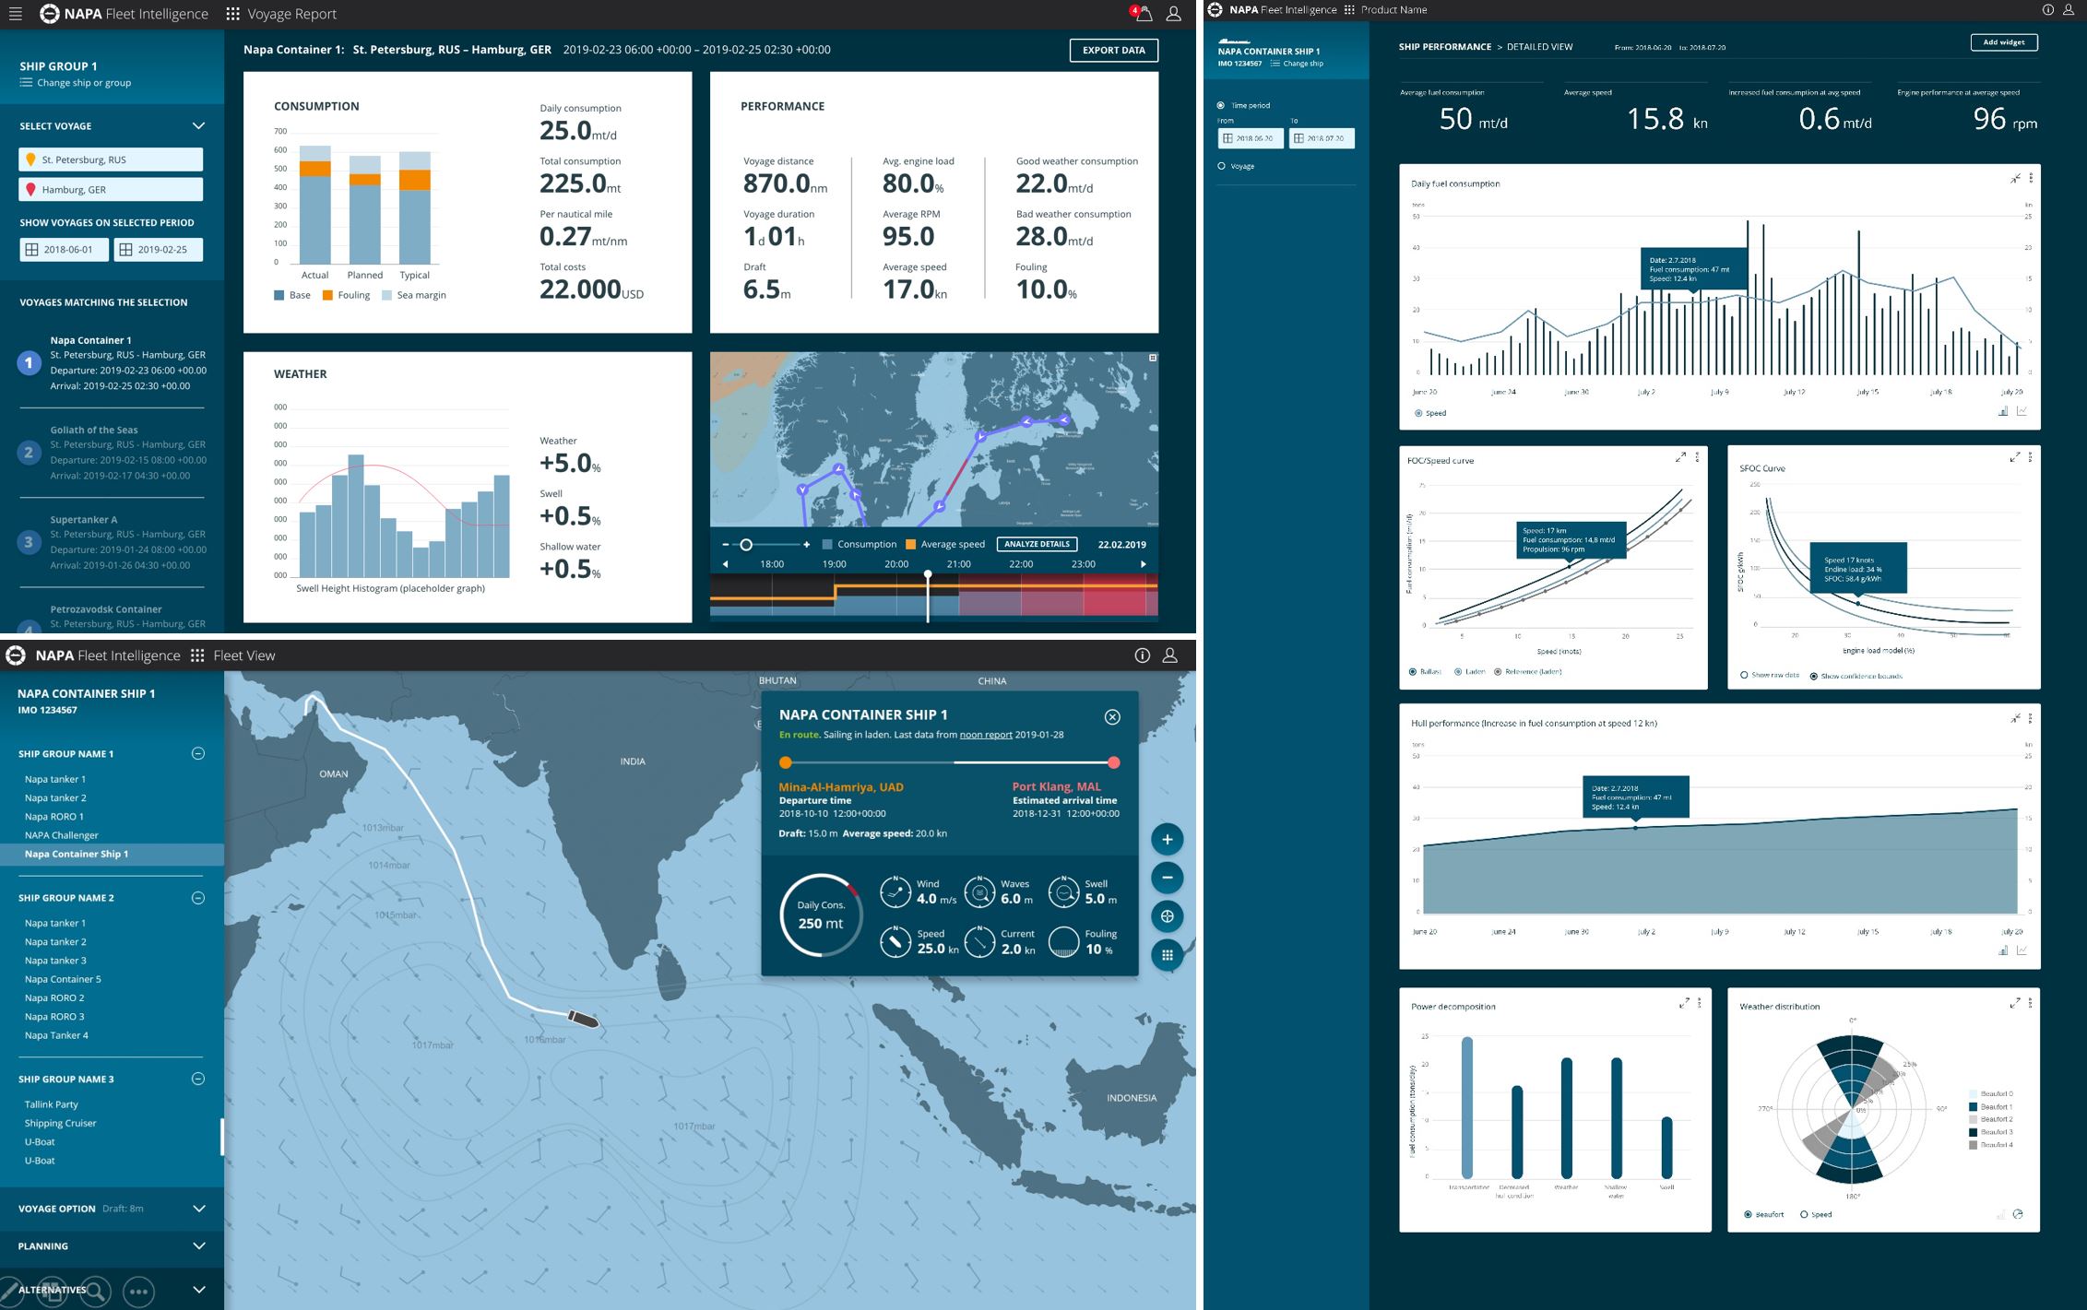Expand the Voyage Option section
Viewport: 2087px width, 1310px height.
tap(198, 1209)
